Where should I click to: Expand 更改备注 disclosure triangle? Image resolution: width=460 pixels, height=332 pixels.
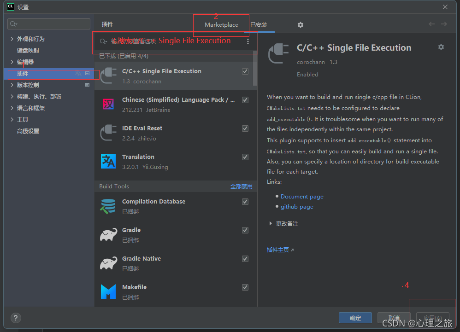coord(271,224)
